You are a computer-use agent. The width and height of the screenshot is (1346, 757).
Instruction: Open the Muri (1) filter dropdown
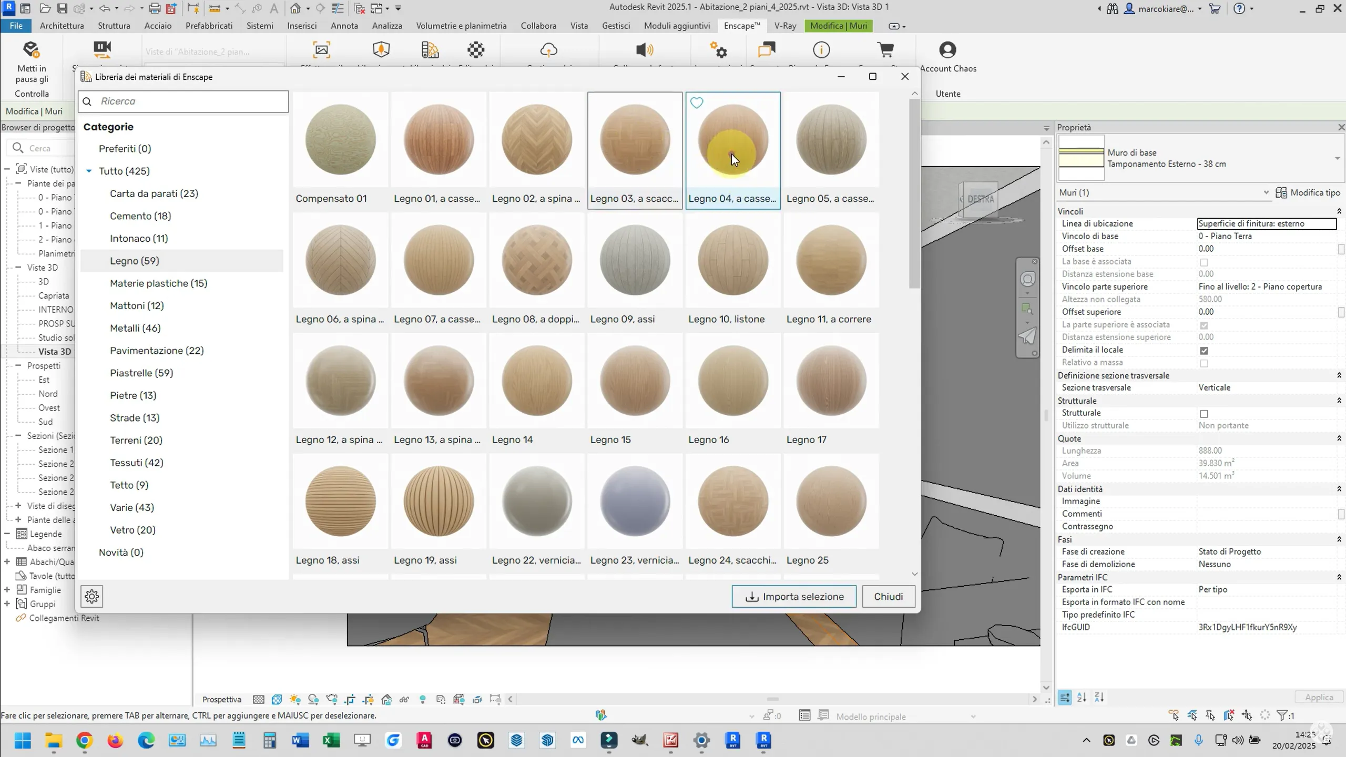click(1266, 192)
